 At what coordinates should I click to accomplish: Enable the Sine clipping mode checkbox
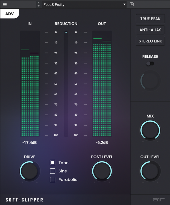[x=53, y=171]
